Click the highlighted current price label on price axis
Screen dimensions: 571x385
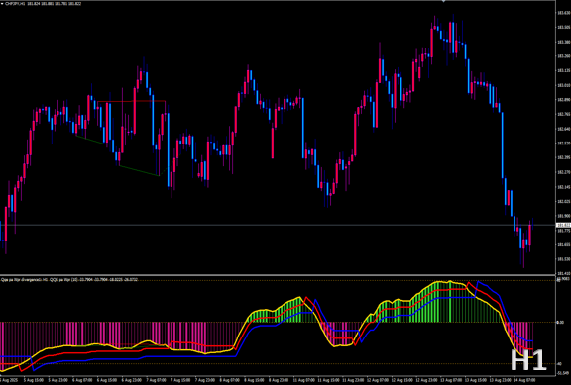(x=564, y=225)
